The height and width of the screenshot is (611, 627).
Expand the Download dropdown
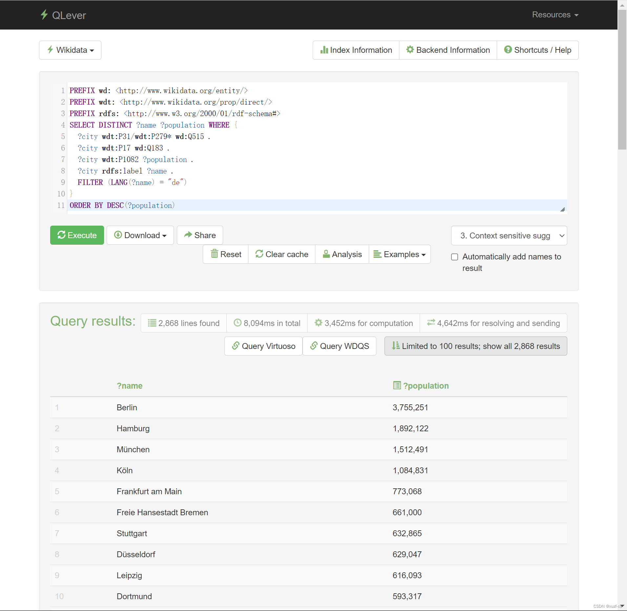140,235
